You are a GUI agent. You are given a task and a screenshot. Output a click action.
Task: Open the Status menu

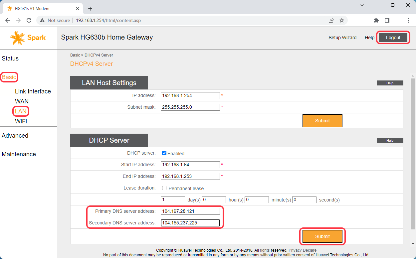point(10,59)
